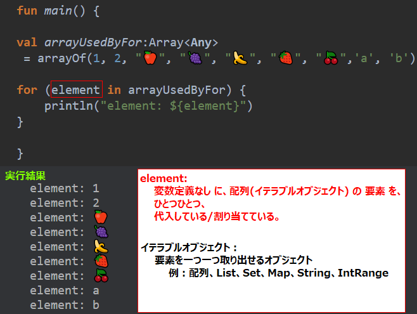Image resolution: width=417 pixels, height=314 pixels.
Task: Click the 実行結果 green heading
Action: click(x=25, y=176)
